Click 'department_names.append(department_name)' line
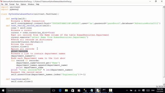 [x=42, y=65]
